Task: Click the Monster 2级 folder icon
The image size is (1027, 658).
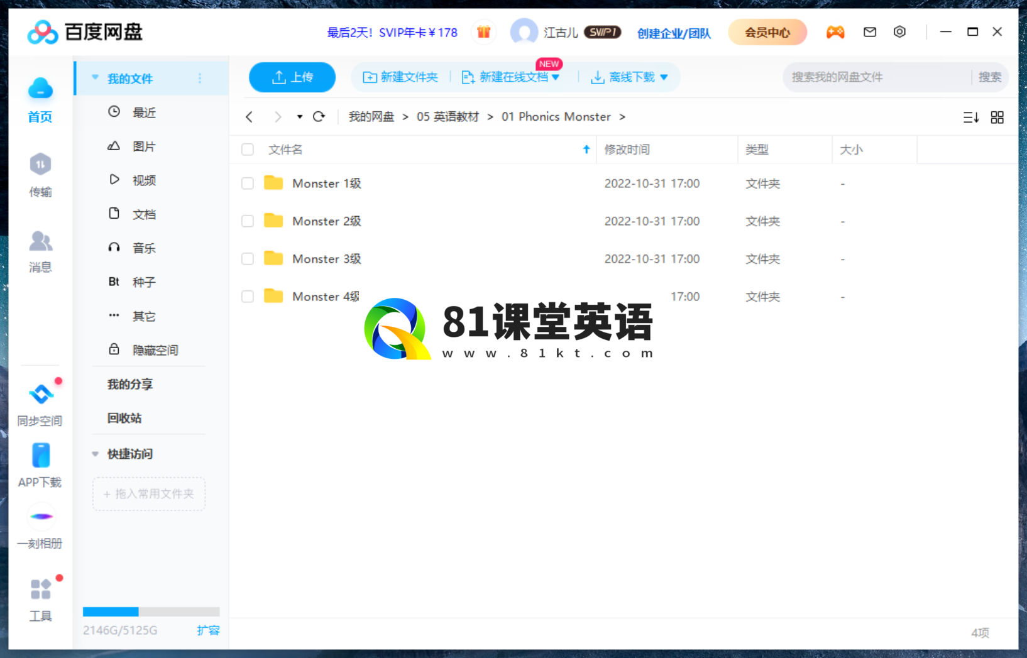Action: click(273, 221)
